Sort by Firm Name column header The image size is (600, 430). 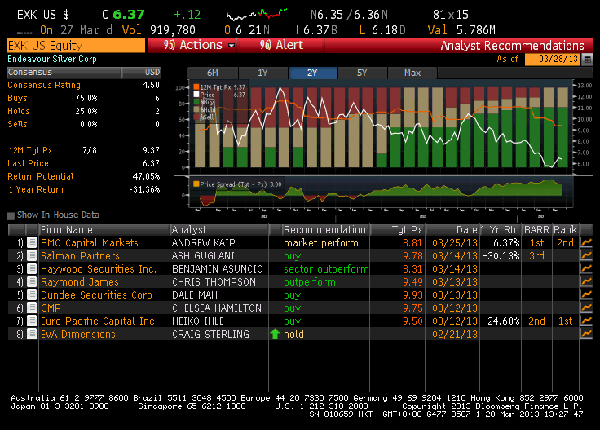(x=104, y=230)
